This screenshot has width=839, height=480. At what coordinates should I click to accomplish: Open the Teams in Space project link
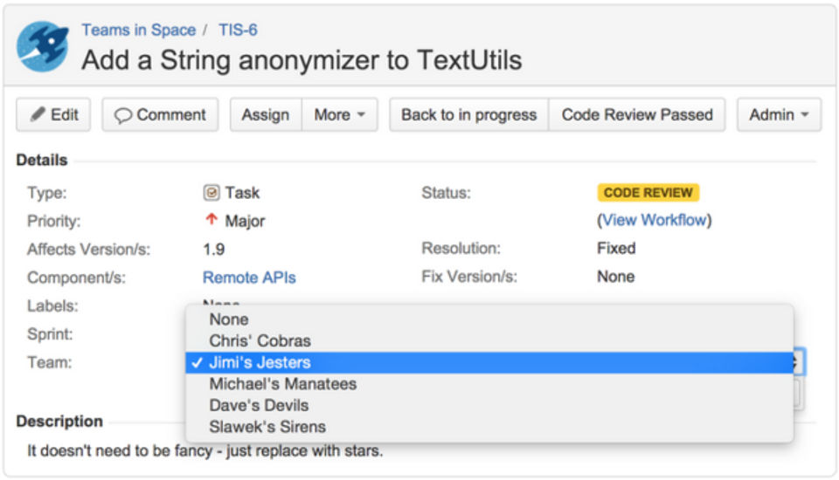click(x=139, y=30)
